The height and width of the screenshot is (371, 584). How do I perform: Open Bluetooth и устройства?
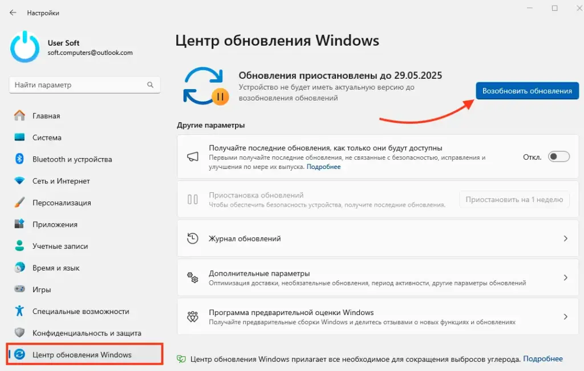pos(84,159)
